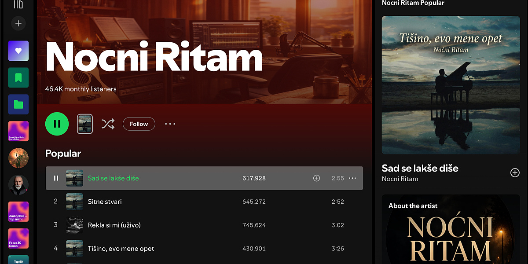Screen dimensions: 528x264
Task: Add now-playing song to library with the plus icon
Action: 515,172
